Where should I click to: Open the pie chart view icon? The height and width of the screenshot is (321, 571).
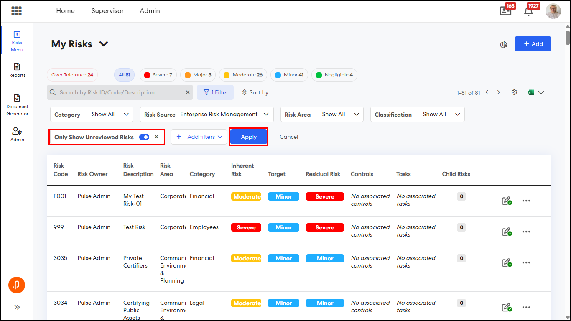pyautogui.click(x=504, y=45)
